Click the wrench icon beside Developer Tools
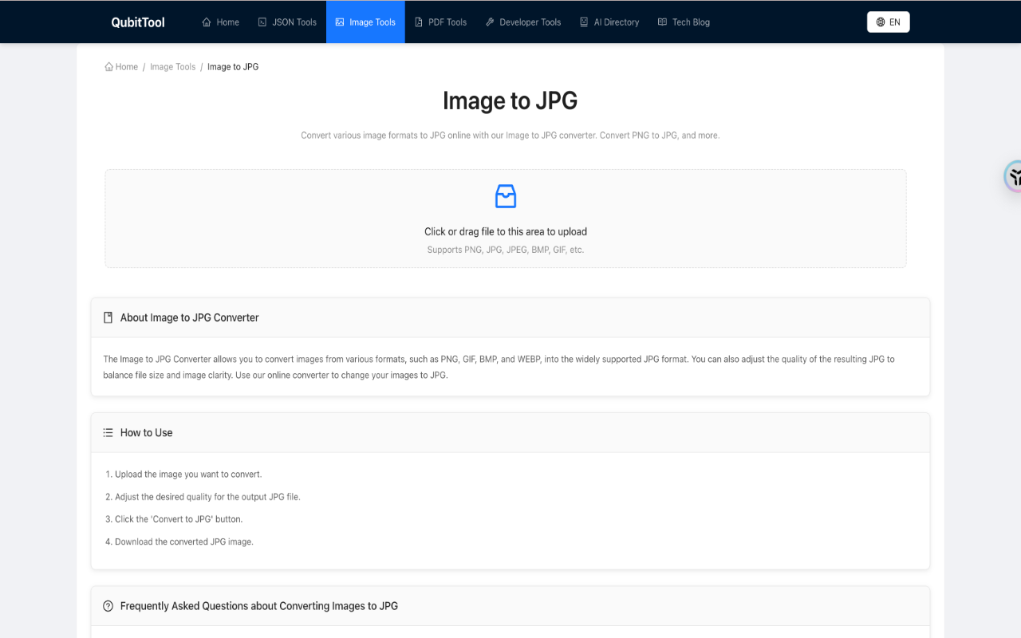This screenshot has height=638, width=1021. [490, 22]
